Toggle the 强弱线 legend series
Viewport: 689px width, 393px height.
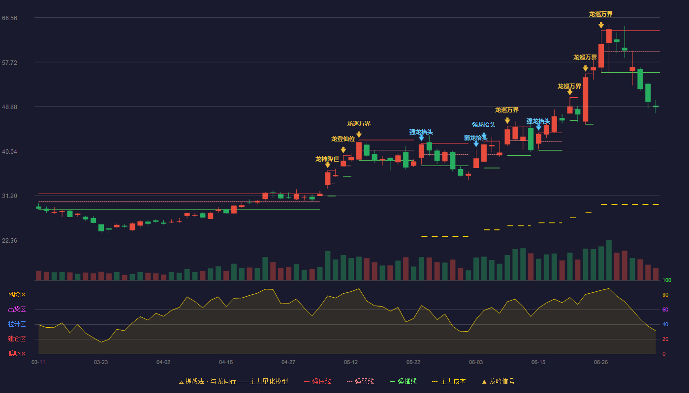360,381
